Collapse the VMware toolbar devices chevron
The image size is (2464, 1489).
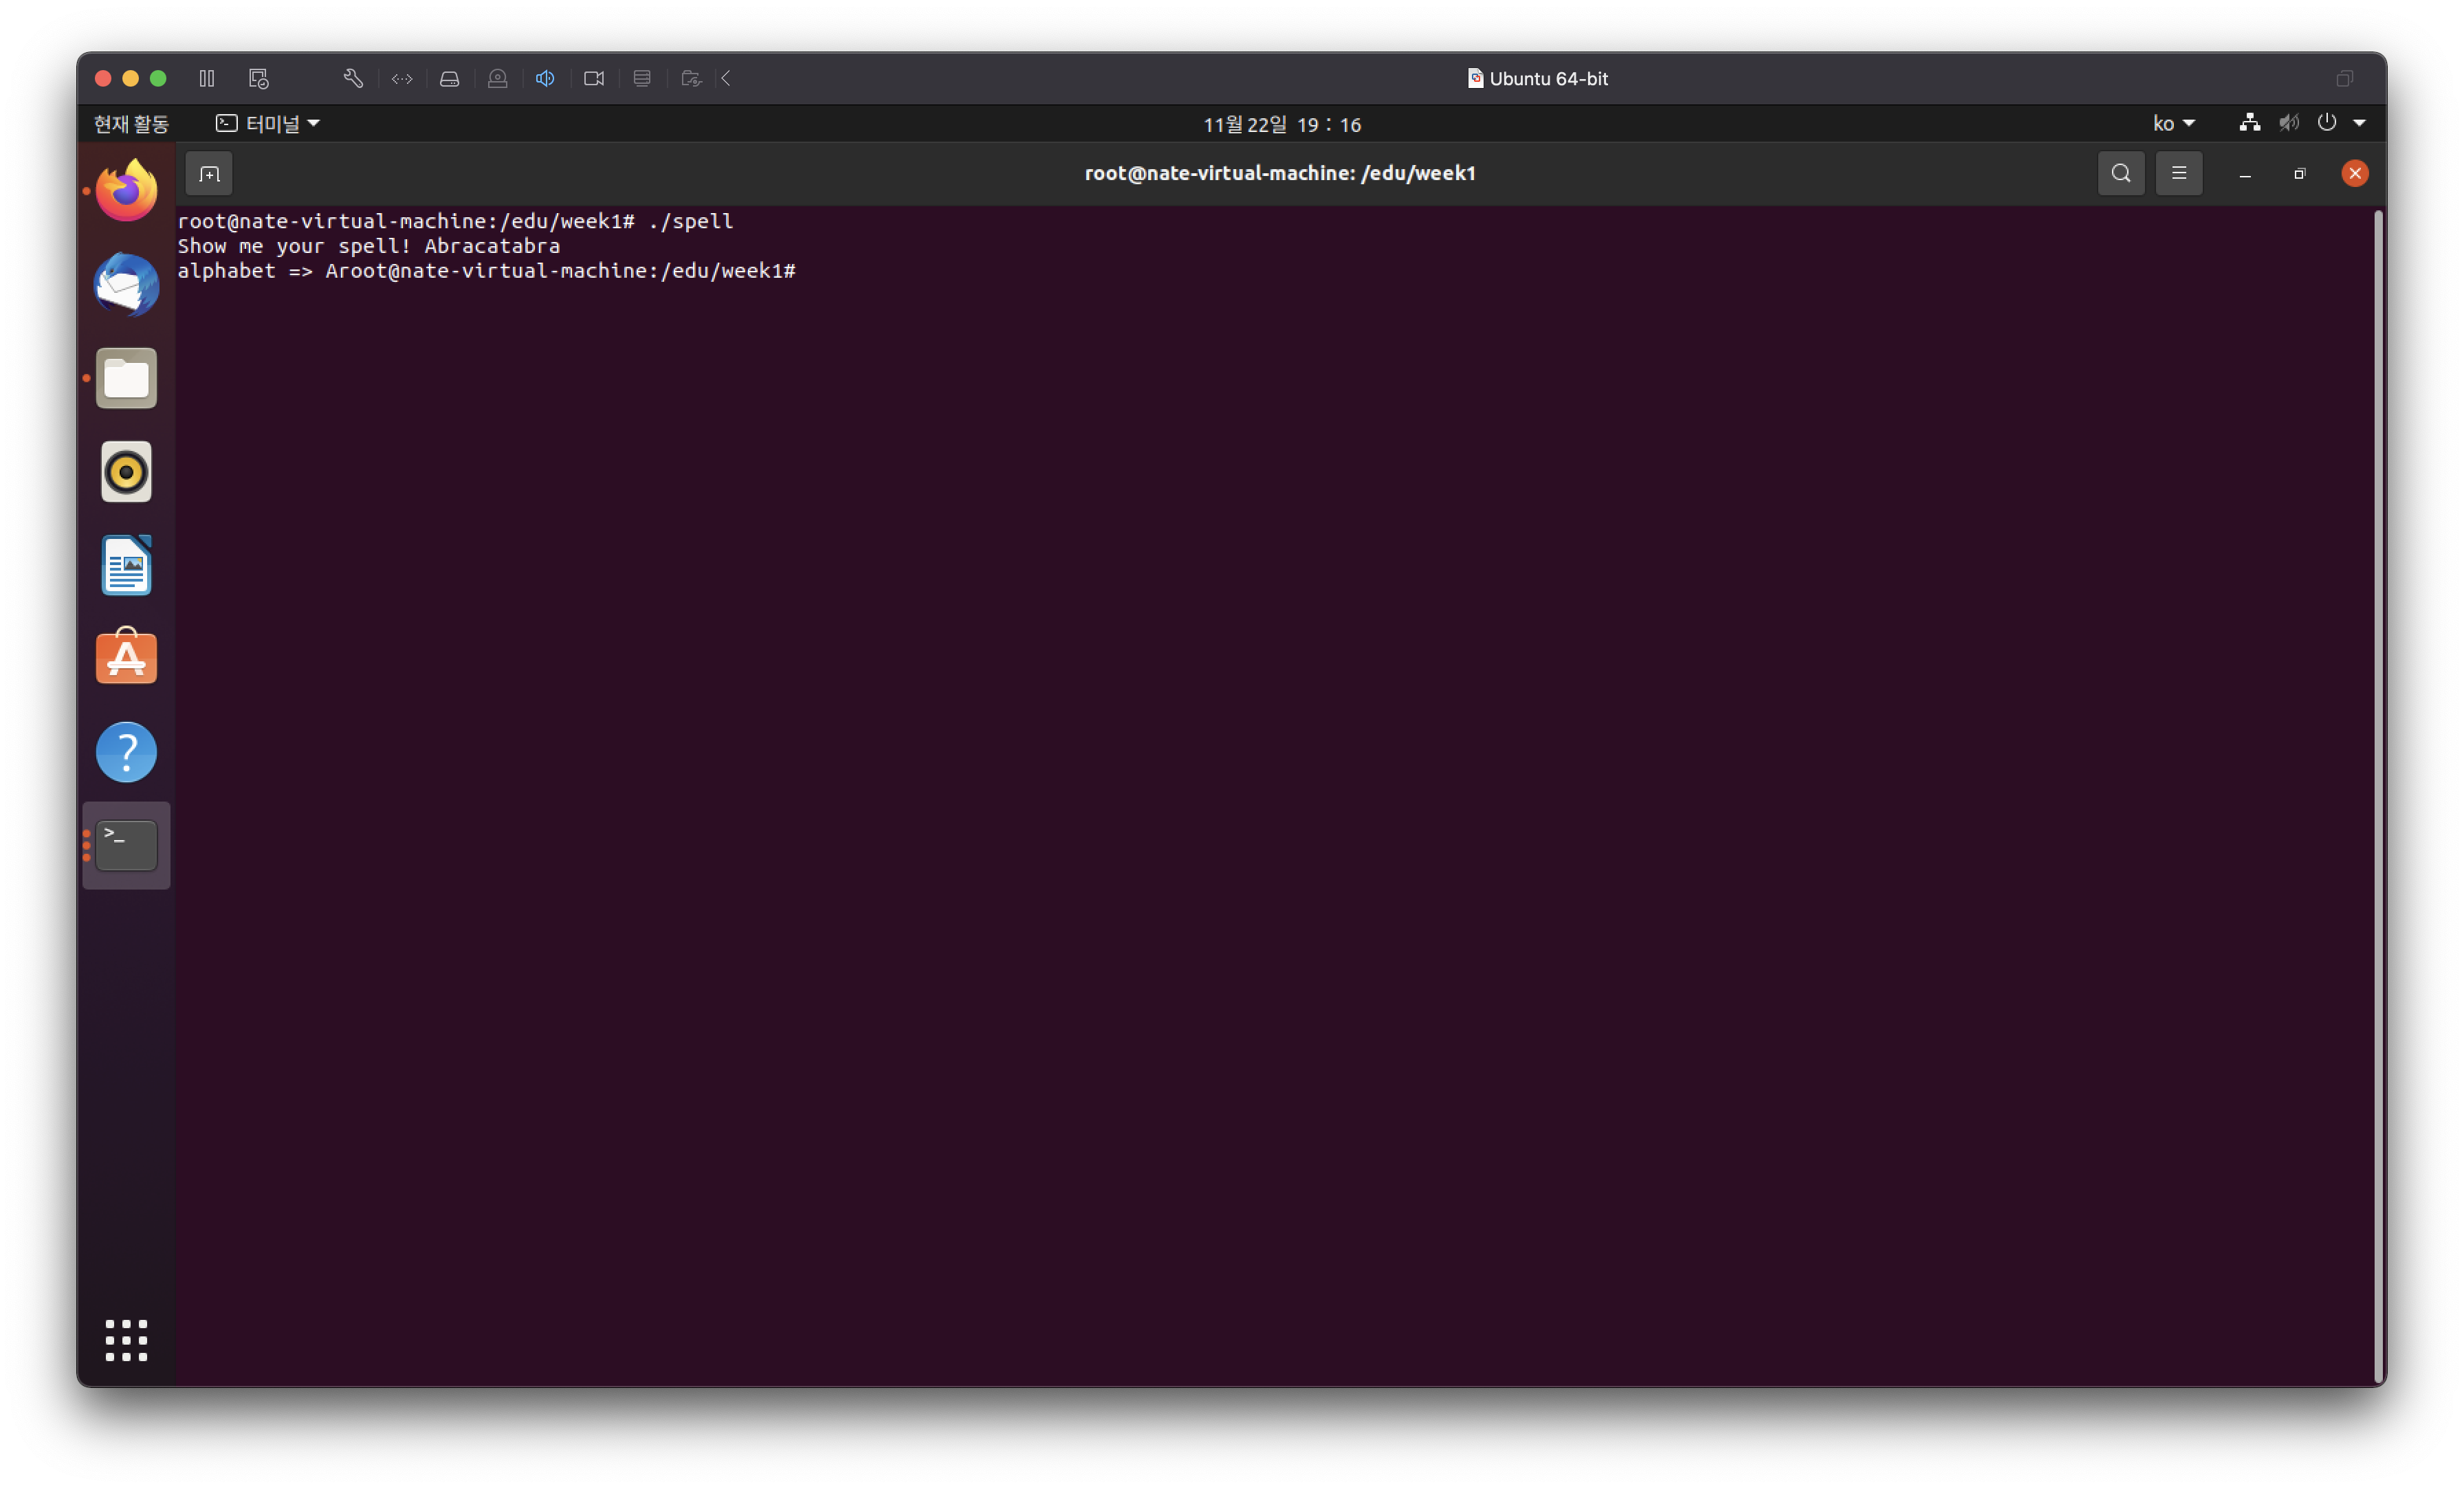coord(726,78)
